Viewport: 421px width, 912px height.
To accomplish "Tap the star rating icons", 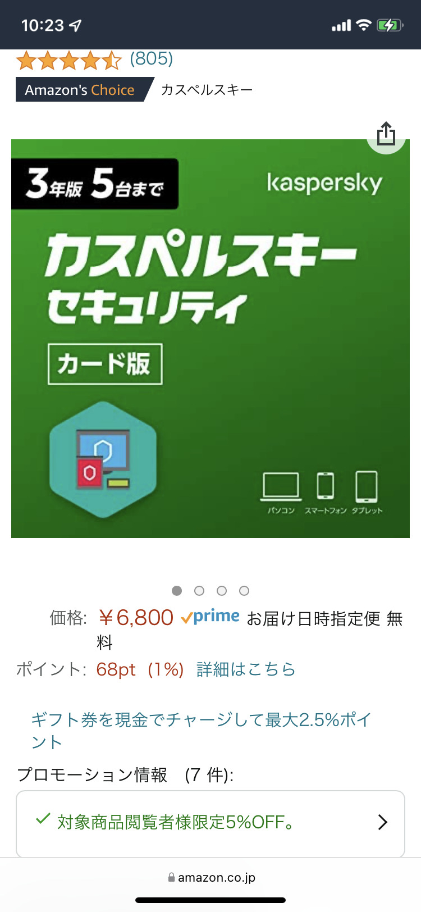I will click(69, 60).
